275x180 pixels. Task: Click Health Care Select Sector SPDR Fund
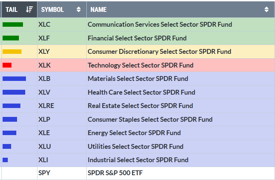pyautogui.click(x=142, y=92)
